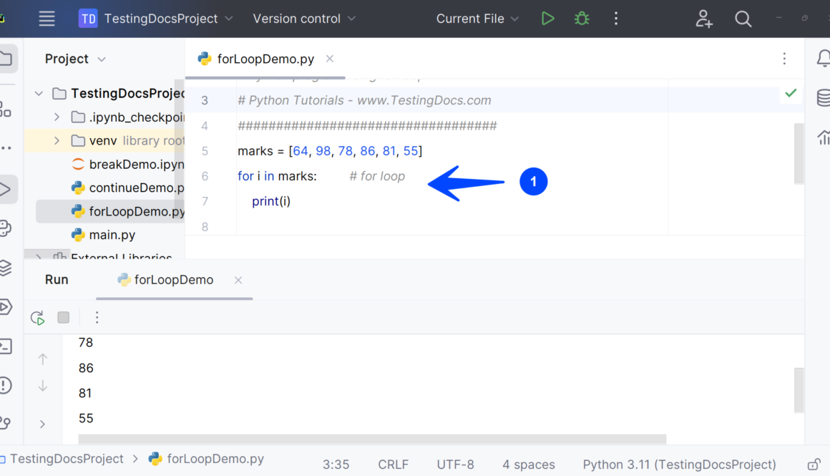The height and width of the screenshot is (476, 830).
Task: Open the Version control dropdown
Action: (304, 19)
